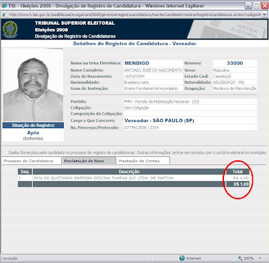The width and height of the screenshot is (269, 263).
Task: Click the Seq. column header
Action: tap(25, 172)
